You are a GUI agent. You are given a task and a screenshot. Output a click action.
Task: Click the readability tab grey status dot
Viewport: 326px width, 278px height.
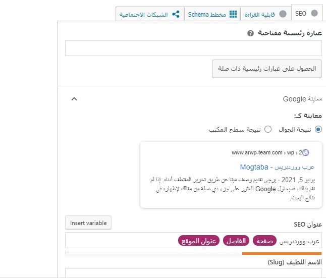pos(283,14)
